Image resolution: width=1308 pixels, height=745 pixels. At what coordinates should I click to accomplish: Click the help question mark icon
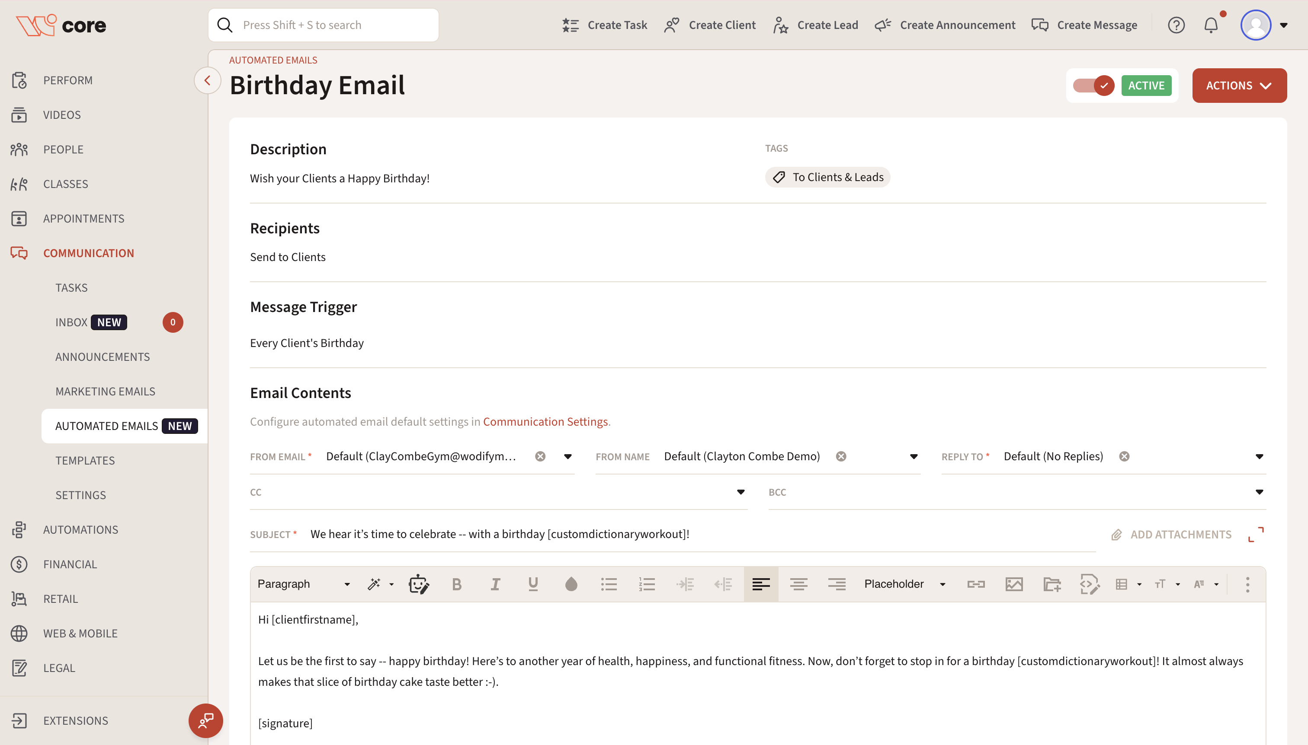click(1176, 25)
